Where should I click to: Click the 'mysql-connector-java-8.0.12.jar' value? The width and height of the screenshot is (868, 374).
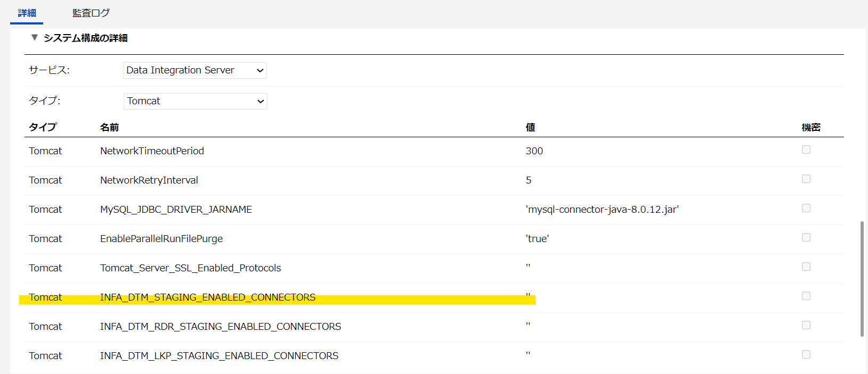tap(602, 210)
